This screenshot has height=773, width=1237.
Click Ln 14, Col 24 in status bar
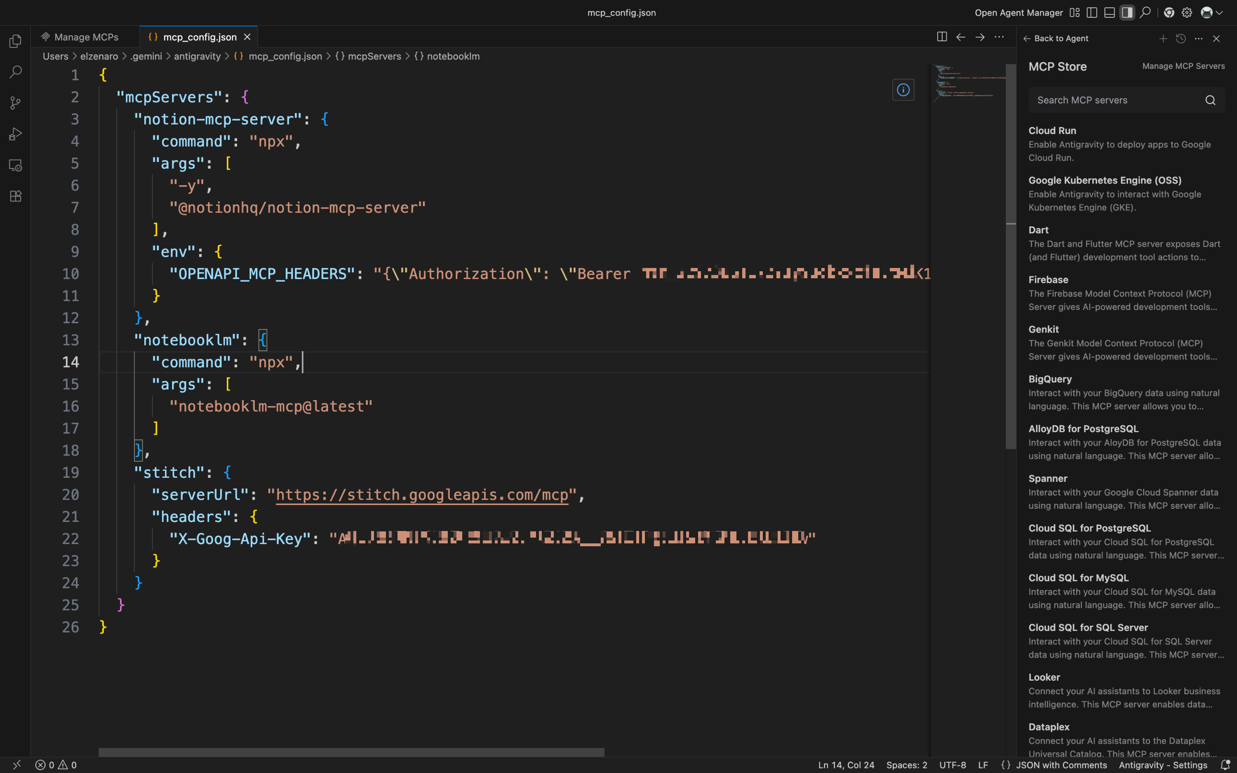tap(846, 765)
